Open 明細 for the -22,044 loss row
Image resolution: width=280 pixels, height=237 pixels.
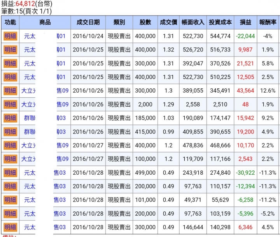[10, 36]
